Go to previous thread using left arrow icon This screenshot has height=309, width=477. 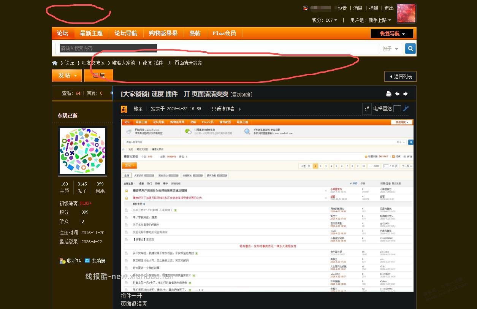coord(398,93)
